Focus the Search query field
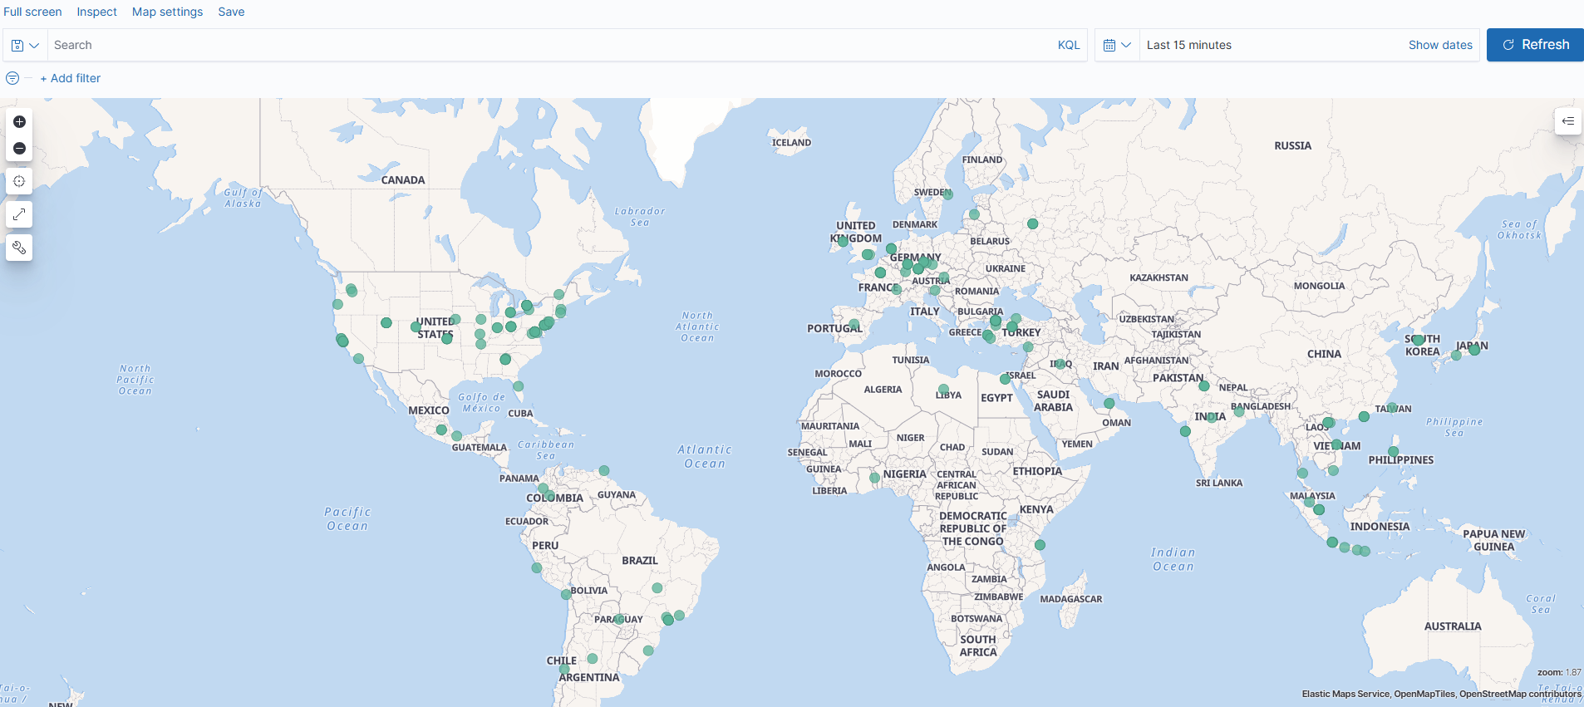Image resolution: width=1584 pixels, height=707 pixels. click(x=548, y=45)
